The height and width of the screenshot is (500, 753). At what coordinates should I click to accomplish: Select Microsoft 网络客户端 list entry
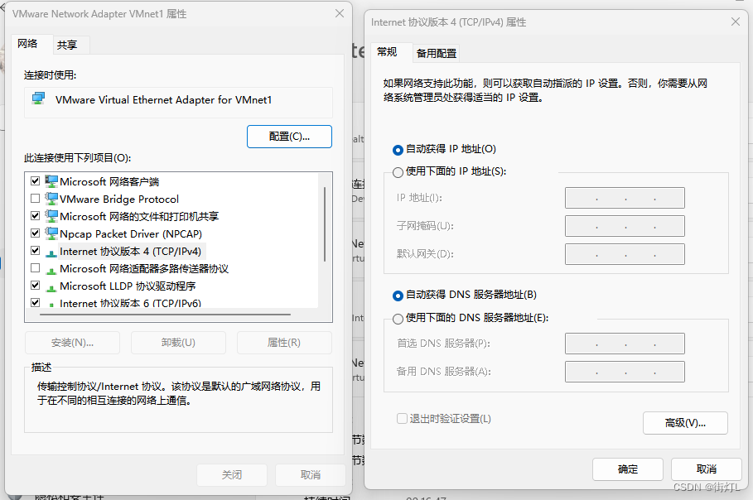tap(109, 182)
